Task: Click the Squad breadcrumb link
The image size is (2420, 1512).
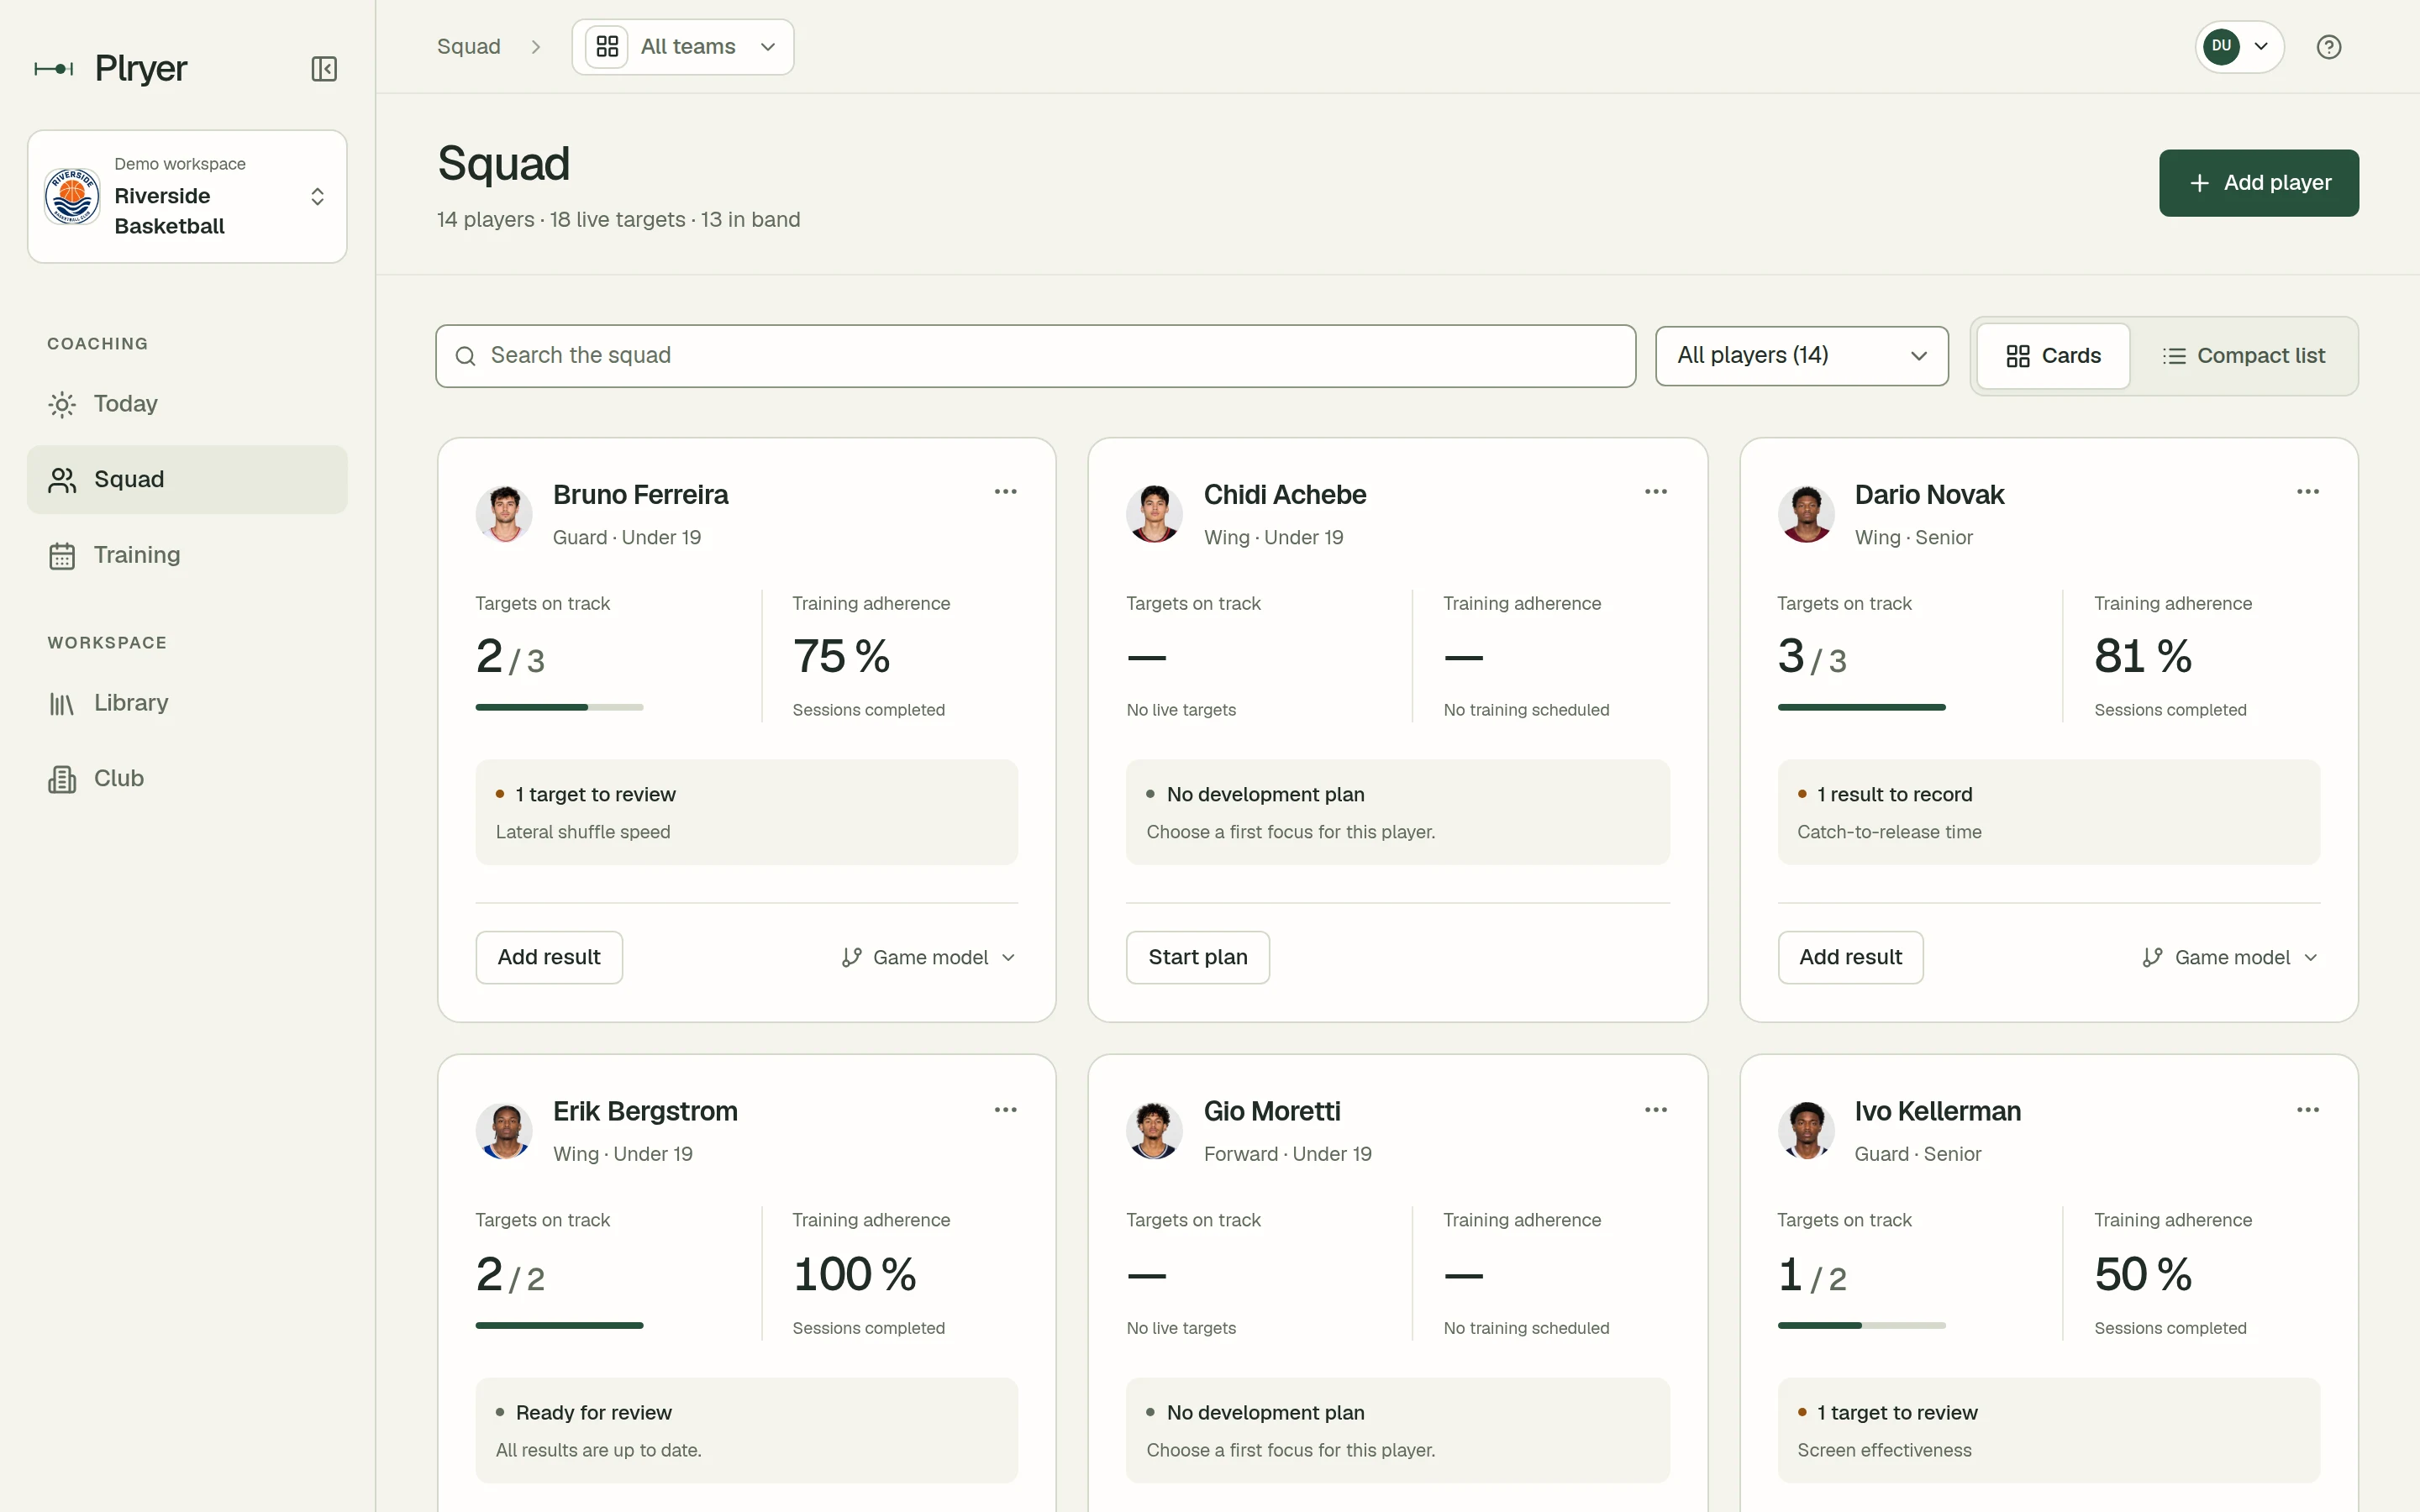Action: (468, 47)
